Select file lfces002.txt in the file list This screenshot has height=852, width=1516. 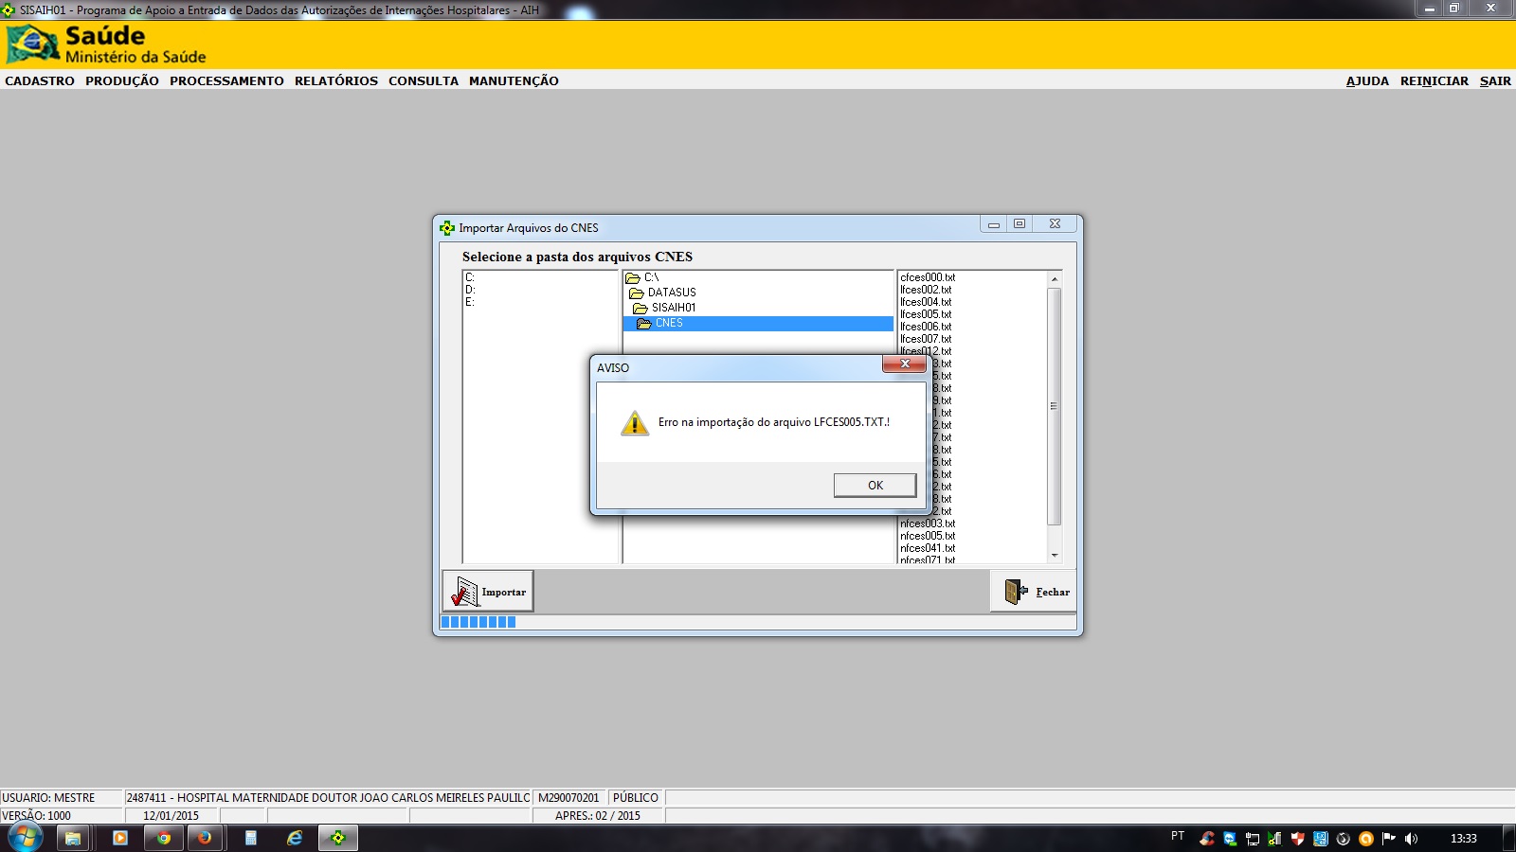click(x=926, y=290)
